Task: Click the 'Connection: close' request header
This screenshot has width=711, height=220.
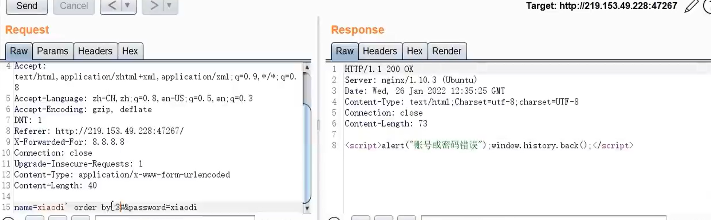Action: (x=53, y=153)
